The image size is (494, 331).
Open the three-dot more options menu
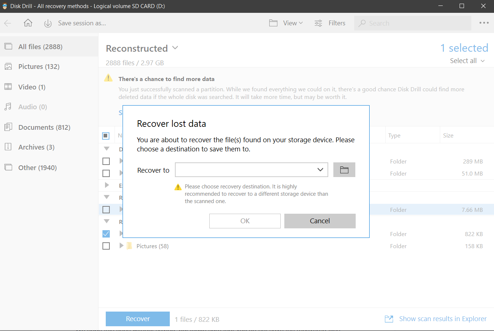484,23
